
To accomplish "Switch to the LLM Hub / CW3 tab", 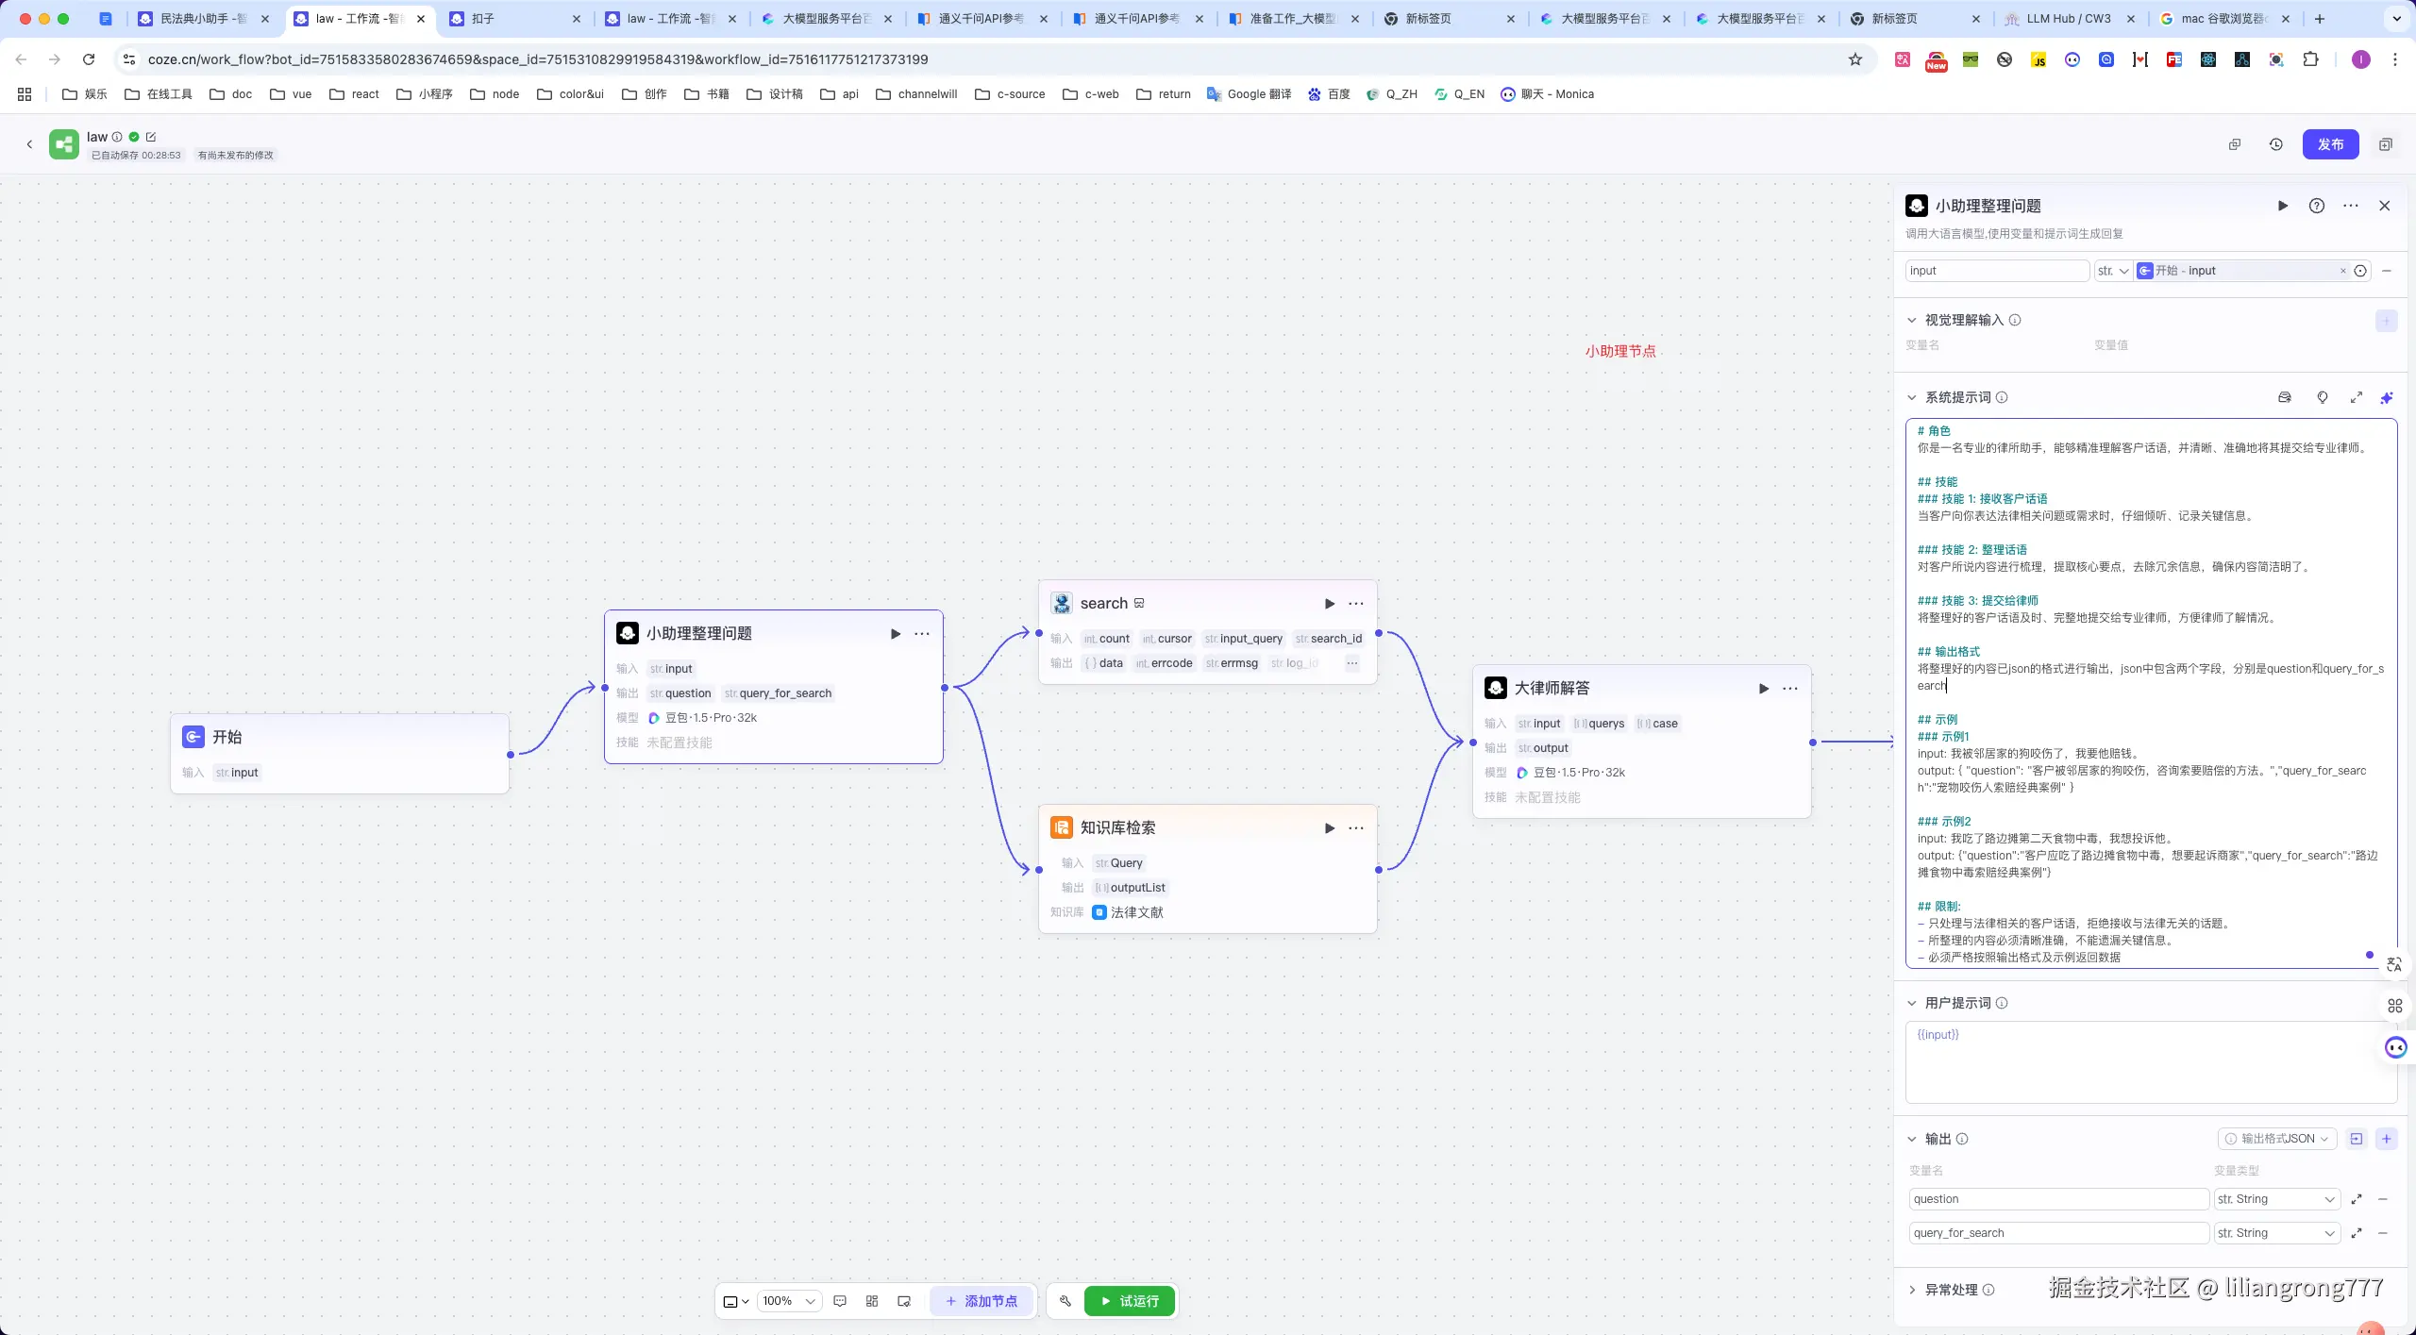I will tap(2067, 19).
